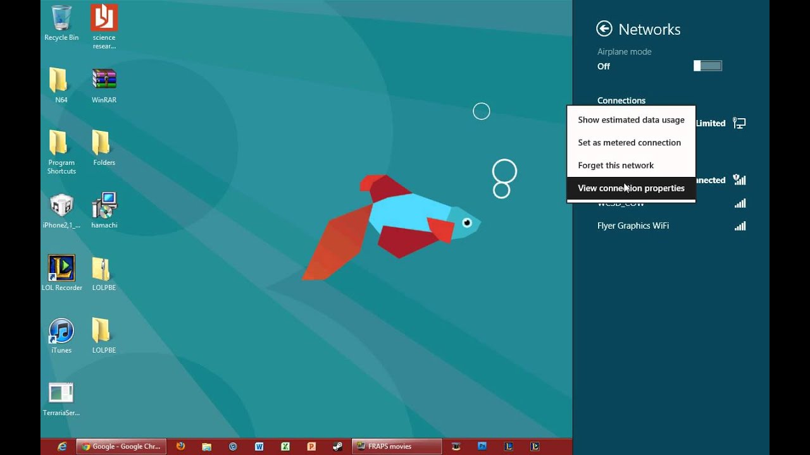Open Steam from the taskbar
810x455 pixels.
point(337,446)
